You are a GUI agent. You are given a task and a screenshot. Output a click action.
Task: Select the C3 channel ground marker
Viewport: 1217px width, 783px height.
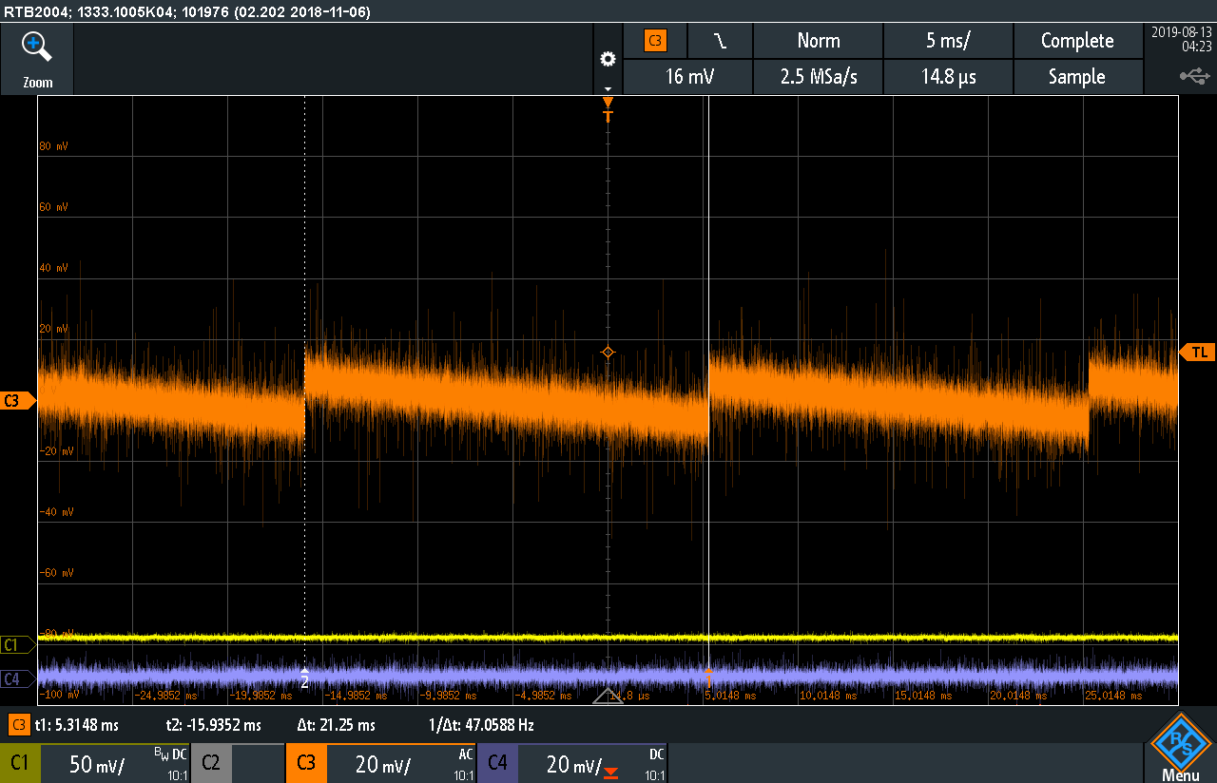(x=17, y=401)
